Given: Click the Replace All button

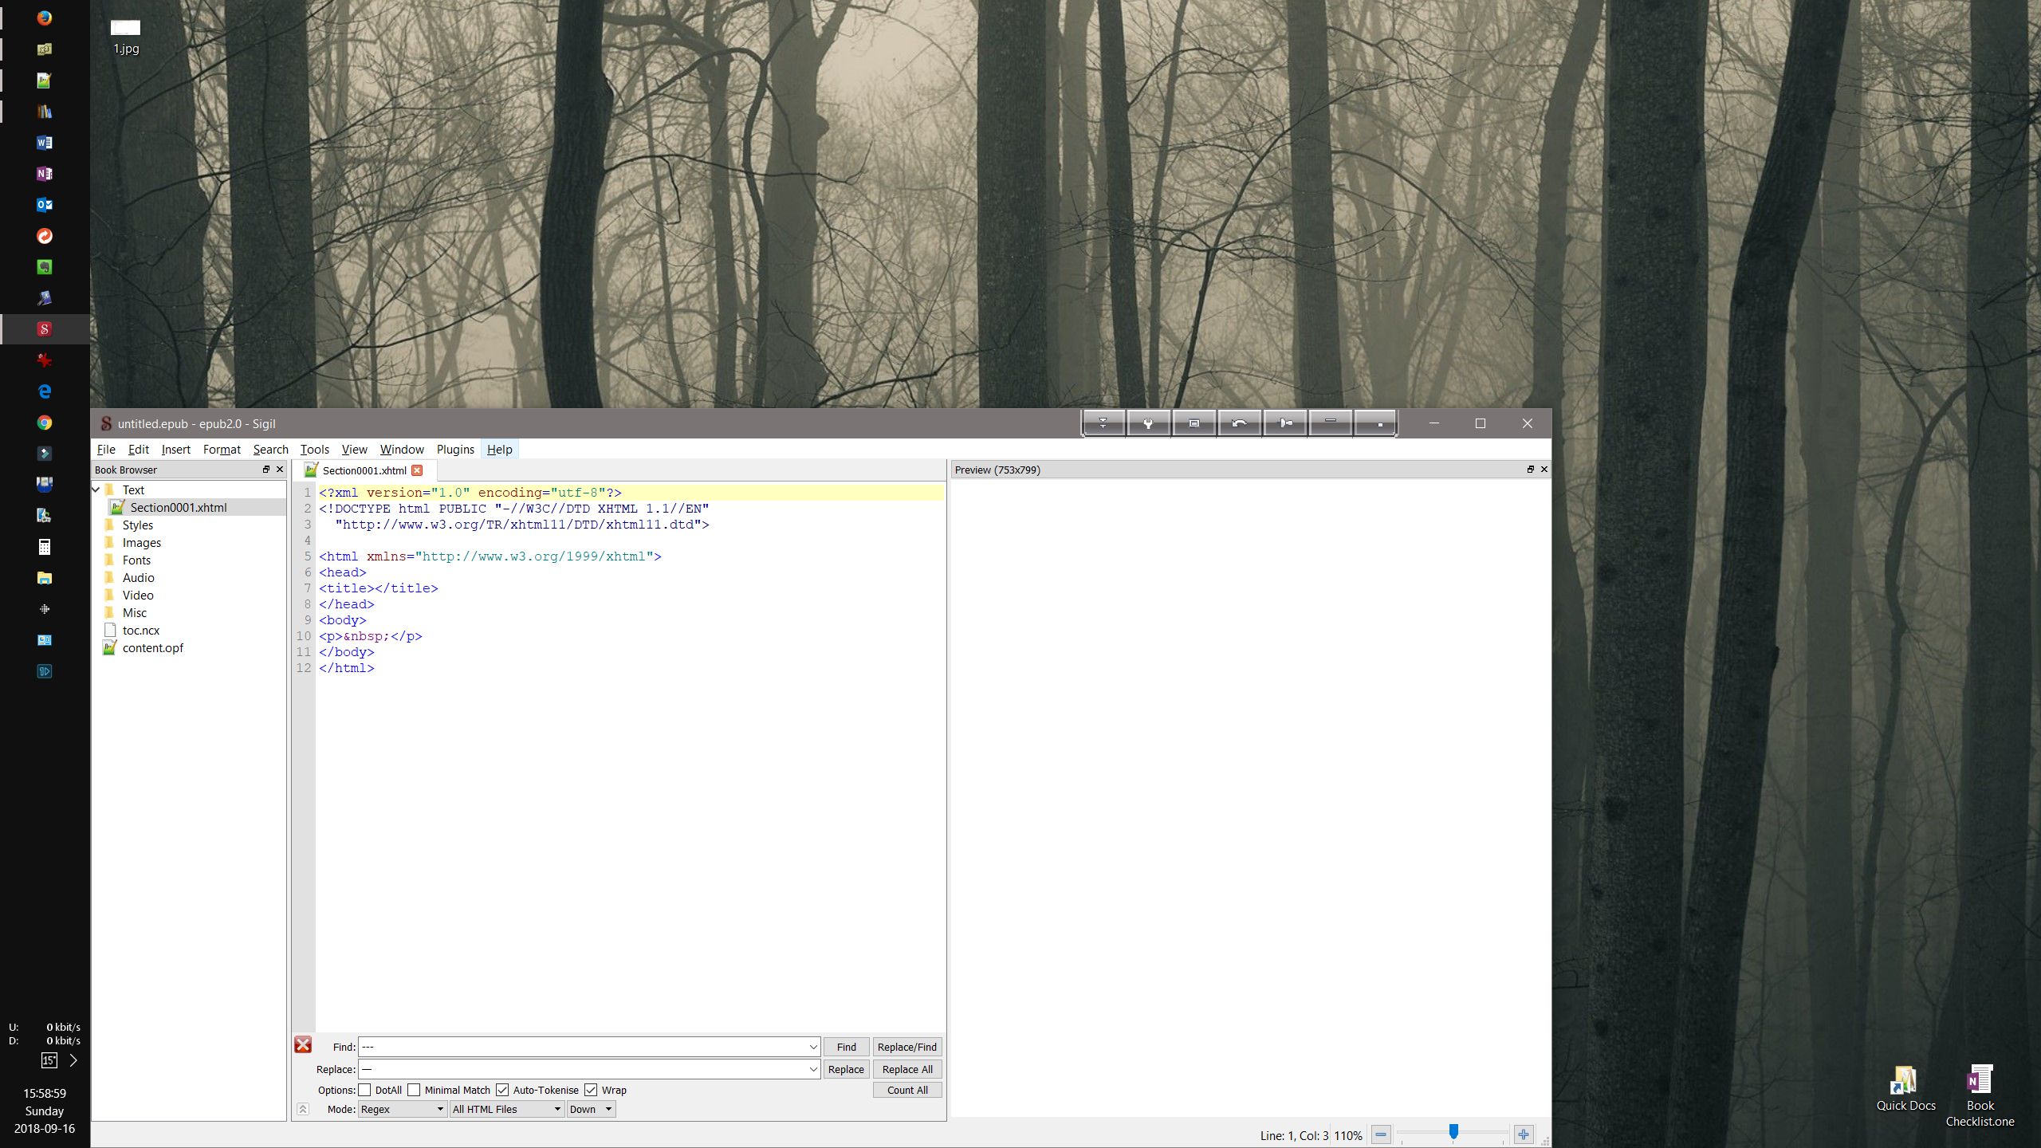Looking at the screenshot, I should (x=907, y=1069).
